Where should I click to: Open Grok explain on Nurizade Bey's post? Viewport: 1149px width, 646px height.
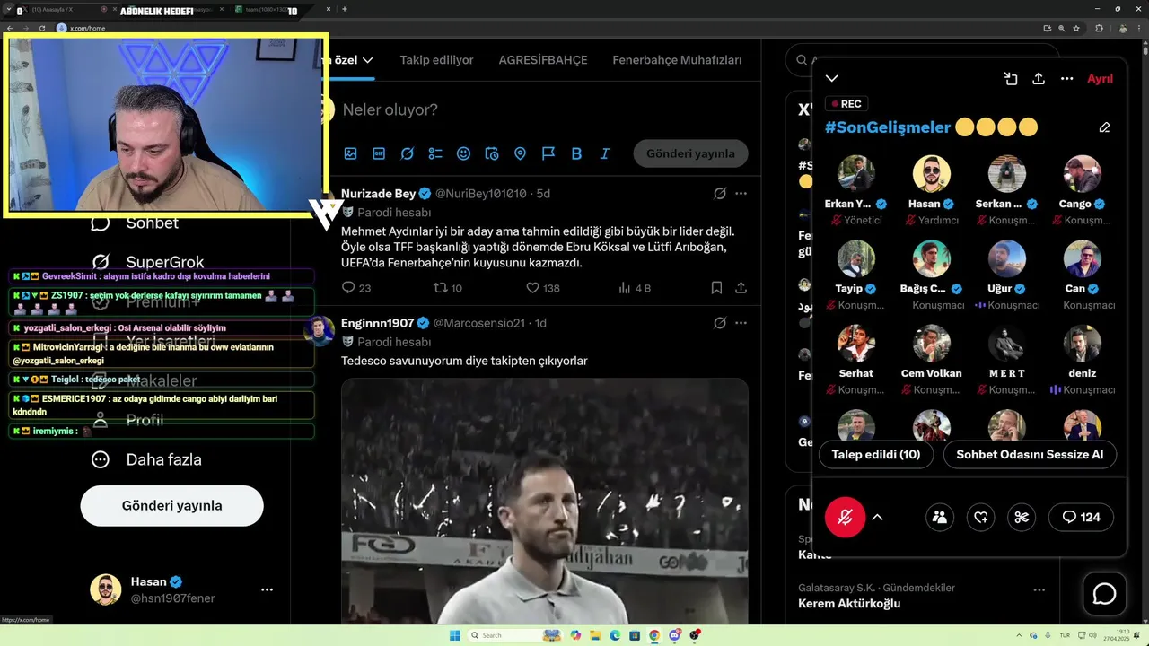tap(719, 194)
